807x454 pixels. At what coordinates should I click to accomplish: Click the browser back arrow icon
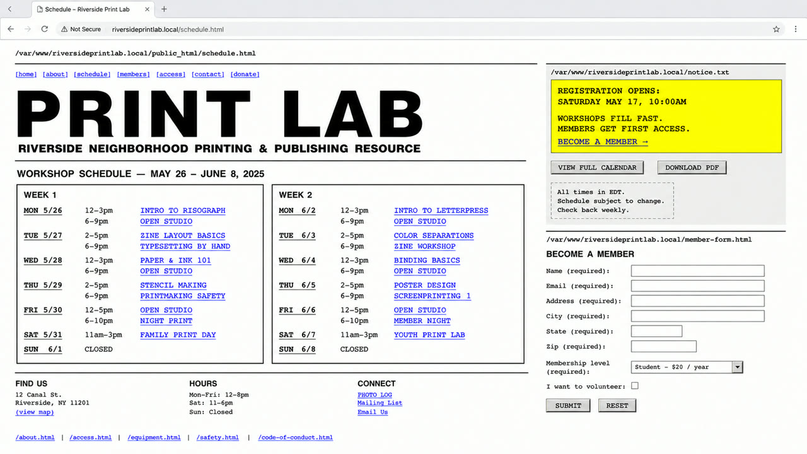tap(11, 29)
